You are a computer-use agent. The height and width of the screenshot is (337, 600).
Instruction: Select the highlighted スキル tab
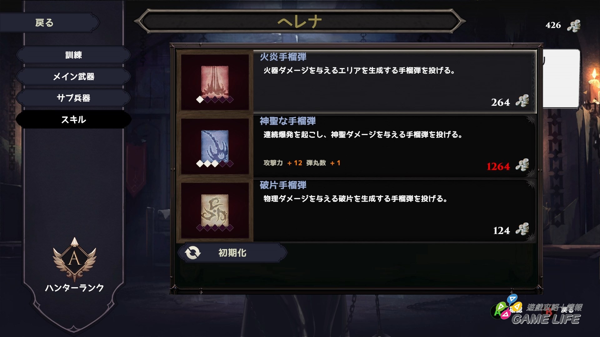pos(73,120)
